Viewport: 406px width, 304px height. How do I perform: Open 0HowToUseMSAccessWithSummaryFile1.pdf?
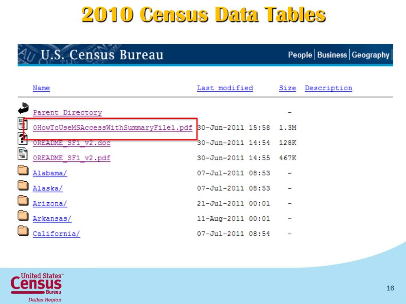tap(113, 128)
